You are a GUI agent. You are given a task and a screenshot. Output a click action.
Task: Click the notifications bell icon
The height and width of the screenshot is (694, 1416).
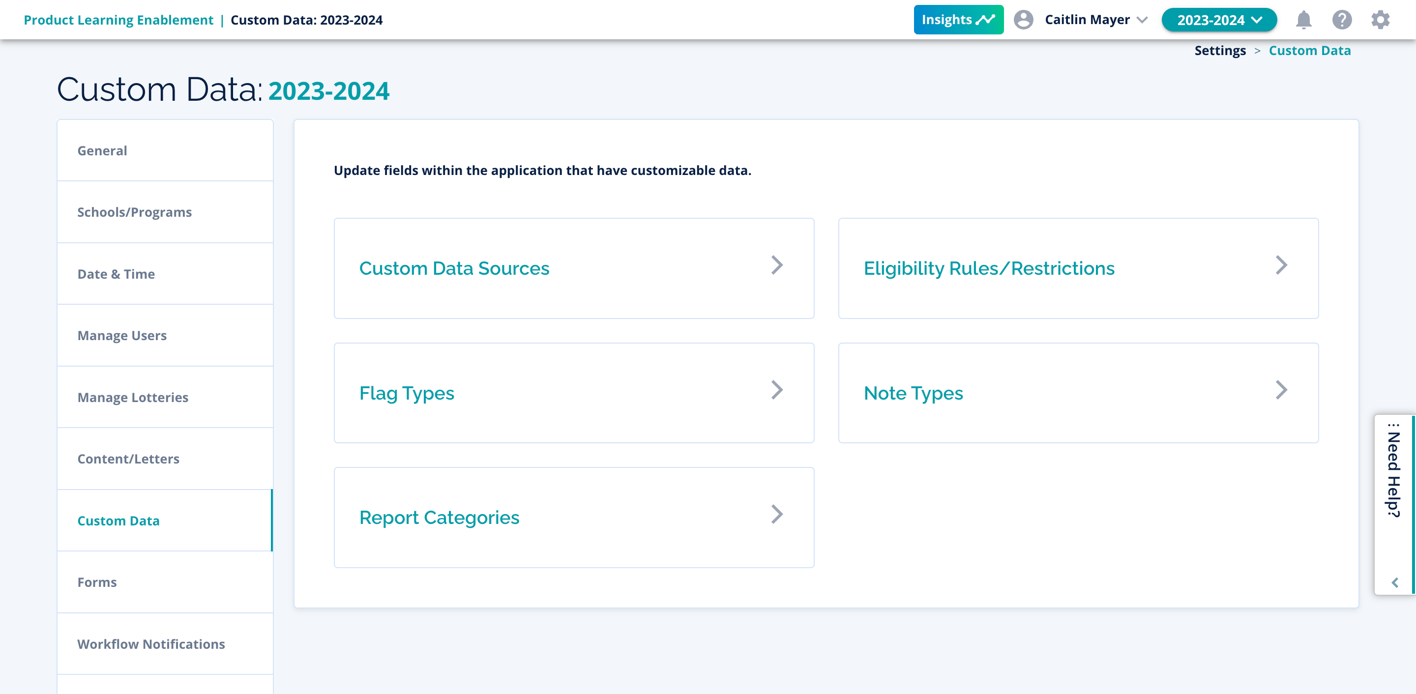[1303, 20]
